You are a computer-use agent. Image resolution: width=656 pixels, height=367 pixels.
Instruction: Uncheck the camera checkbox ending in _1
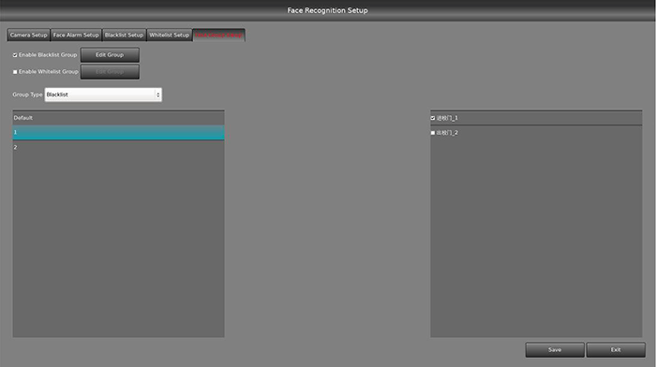pos(433,118)
